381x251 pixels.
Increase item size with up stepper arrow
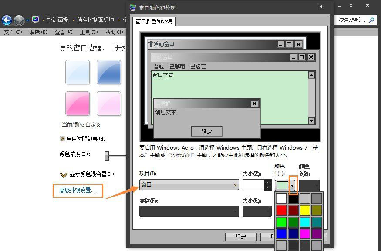(267, 183)
